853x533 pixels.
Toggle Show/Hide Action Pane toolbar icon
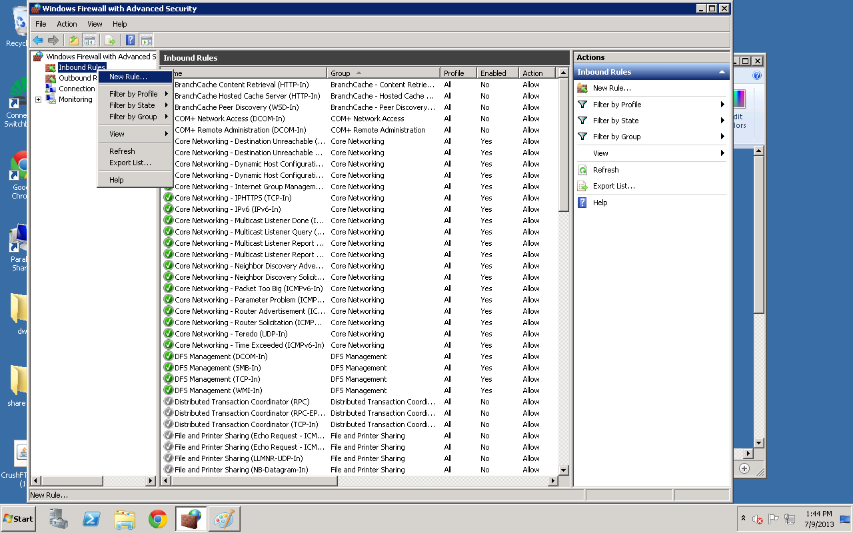(x=146, y=40)
